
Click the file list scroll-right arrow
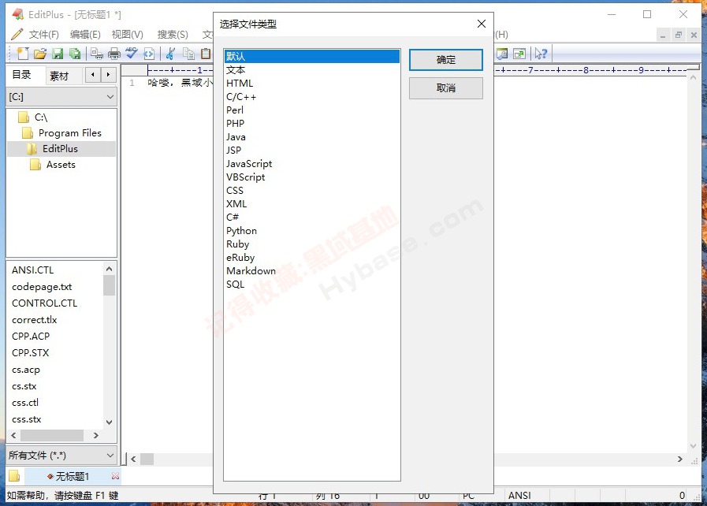[x=95, y=435]
